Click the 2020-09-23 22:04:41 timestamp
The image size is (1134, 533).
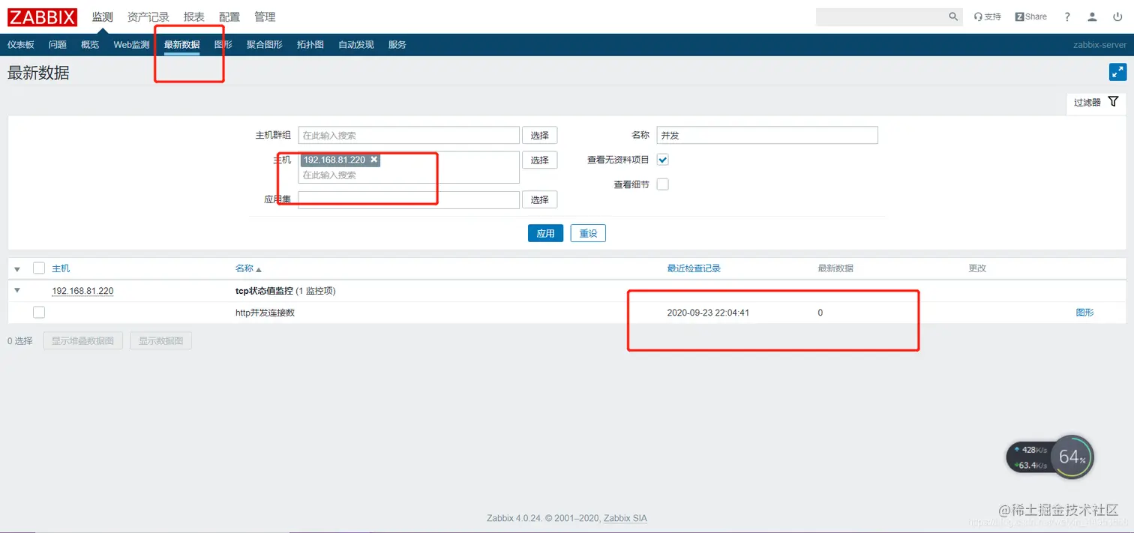tap(708, 313)
